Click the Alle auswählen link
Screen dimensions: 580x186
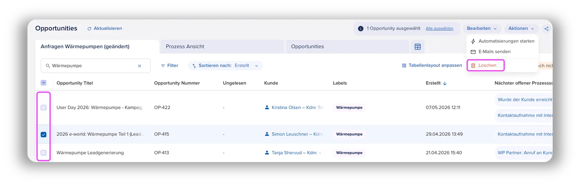tap(439, 29)
